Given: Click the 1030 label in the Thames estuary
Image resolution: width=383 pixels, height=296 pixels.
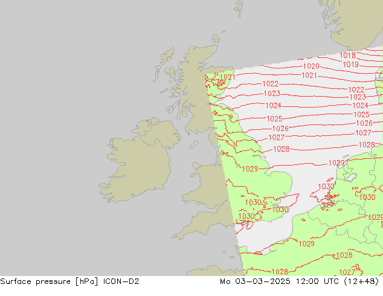Looking at the screenshot, I should pos(280,210).
